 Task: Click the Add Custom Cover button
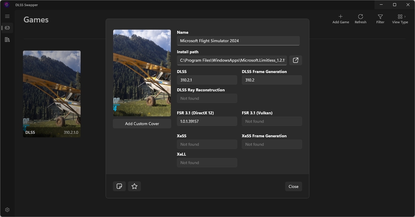coord(142,124)
